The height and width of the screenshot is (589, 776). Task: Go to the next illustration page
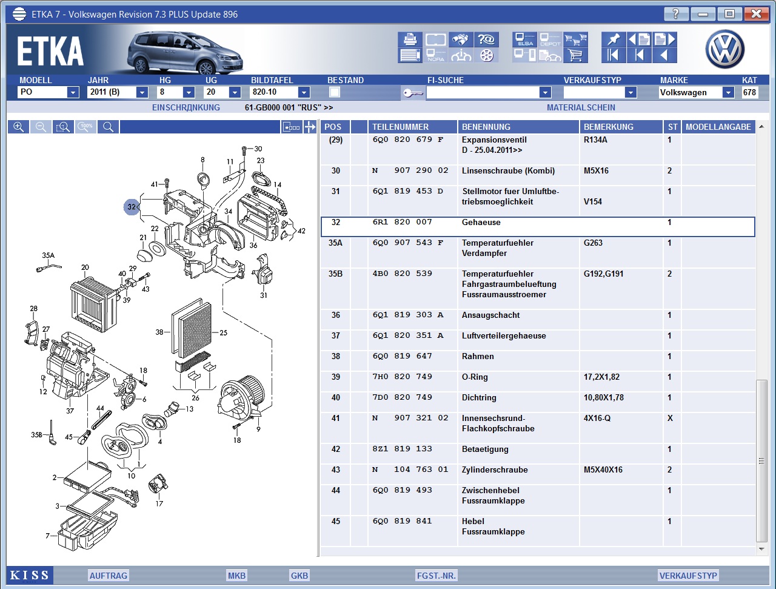tap(664, 39)
